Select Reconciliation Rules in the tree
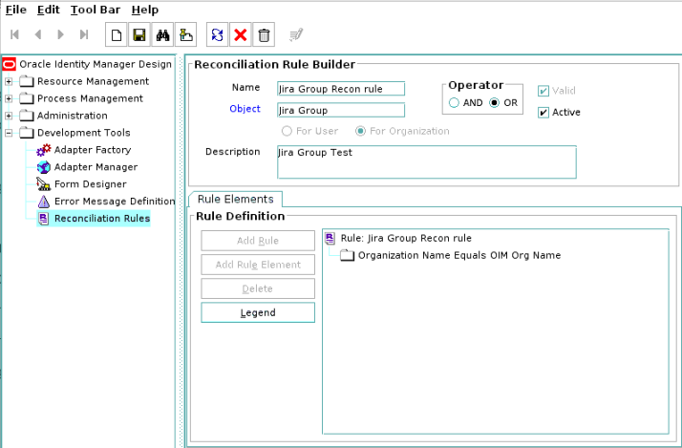The image size is (682, 448). click(102, 219)
